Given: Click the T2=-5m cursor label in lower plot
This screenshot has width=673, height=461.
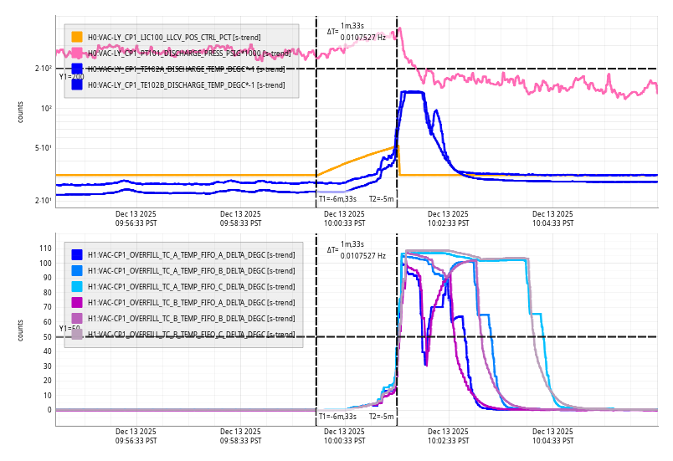Looking at the screenshot, I should (x=381, y=416).
